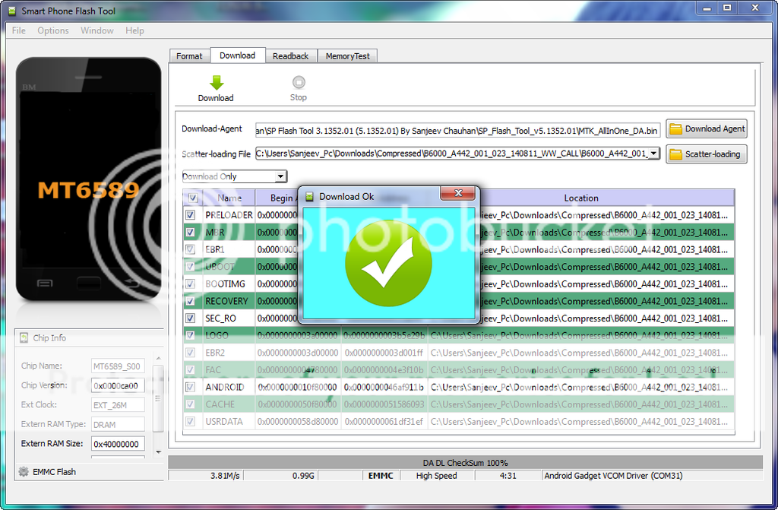Open the Format tab

pyautogui.click(x=189, y=56)
